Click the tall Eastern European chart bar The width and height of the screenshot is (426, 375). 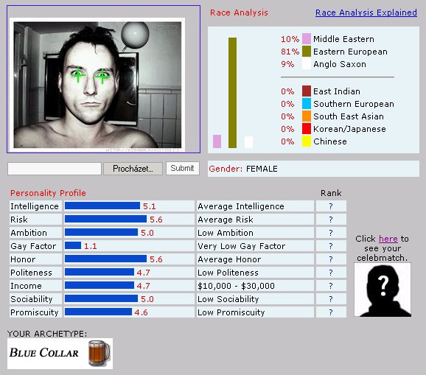pos(233,93)
